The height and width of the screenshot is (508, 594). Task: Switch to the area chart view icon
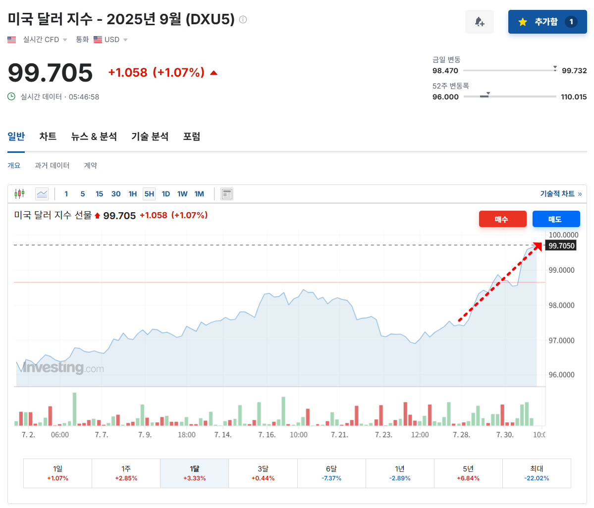pos(42,193)
